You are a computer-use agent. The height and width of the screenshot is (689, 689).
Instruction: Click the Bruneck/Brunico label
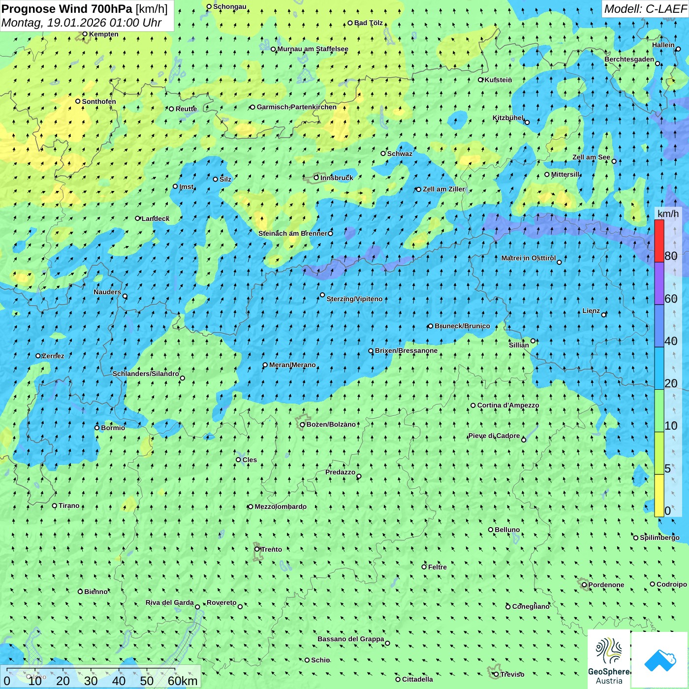tap(462, 326)
